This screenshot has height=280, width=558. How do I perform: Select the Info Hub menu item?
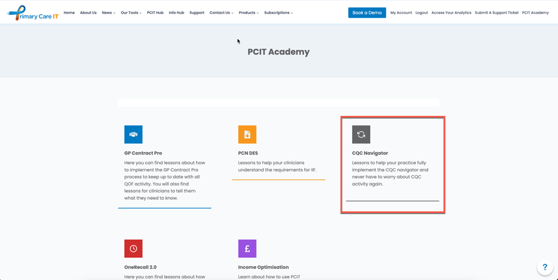pyautogui.click(x=176, y=12)
